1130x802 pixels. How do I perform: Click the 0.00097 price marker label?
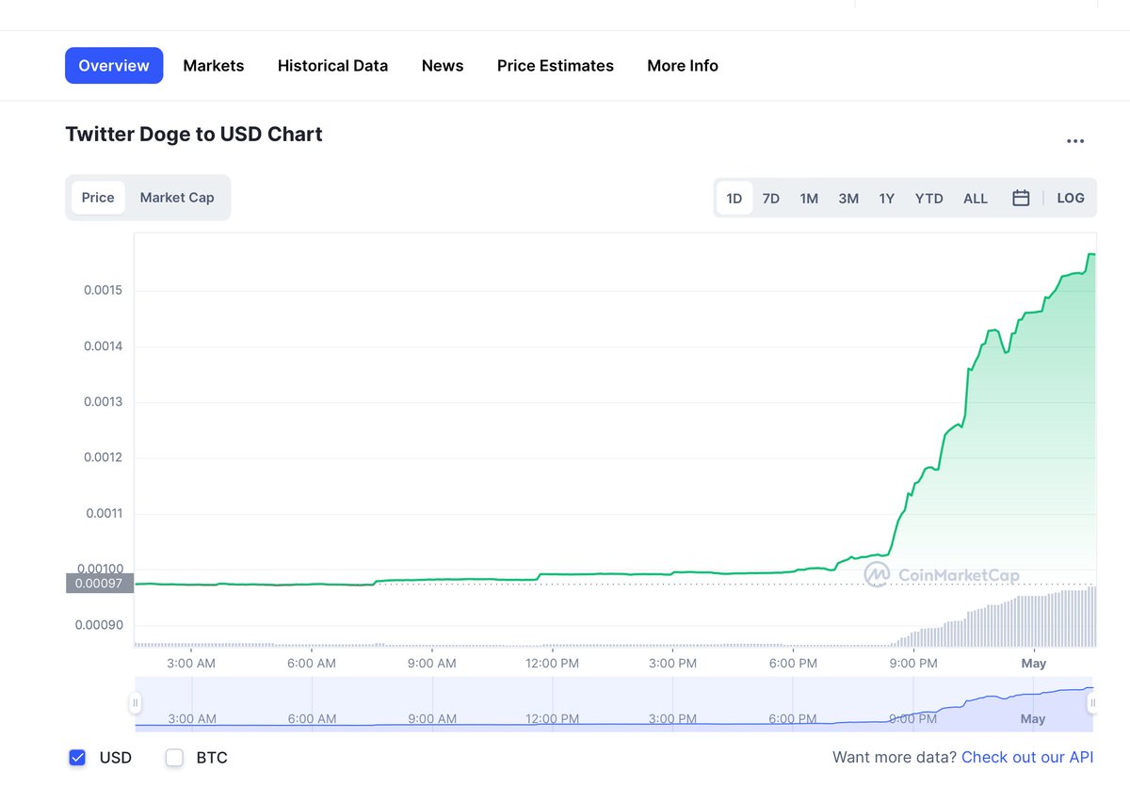(100, 584)
